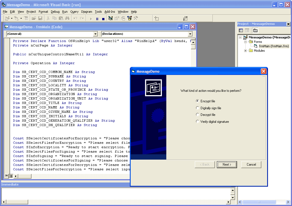Open the Add-Ins menu
The width and height of the screenshot is (292, 206).
click(110, 12)
